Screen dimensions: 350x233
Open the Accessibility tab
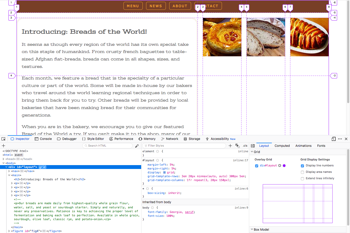[x=220, y=139]
